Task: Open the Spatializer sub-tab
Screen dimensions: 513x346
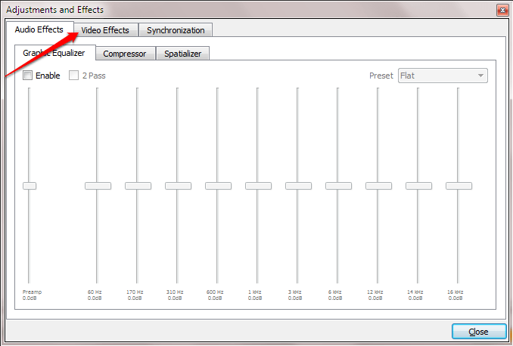Action: (182, 54)
